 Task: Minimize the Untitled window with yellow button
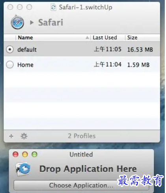pos(25,154)
